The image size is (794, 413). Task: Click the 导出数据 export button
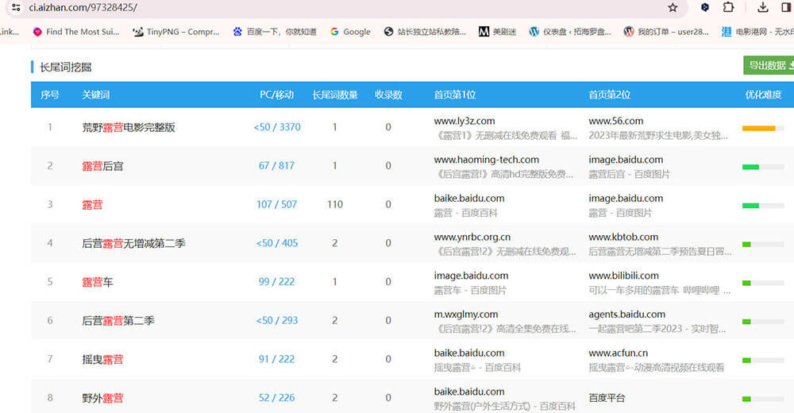(x=768, y=65)
